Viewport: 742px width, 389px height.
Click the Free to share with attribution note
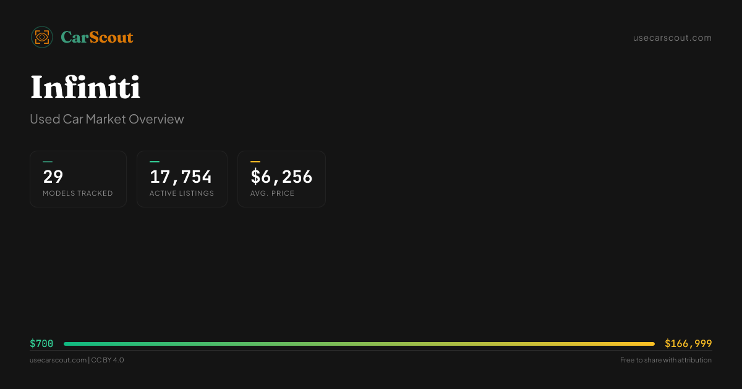[x=665, y=360]
